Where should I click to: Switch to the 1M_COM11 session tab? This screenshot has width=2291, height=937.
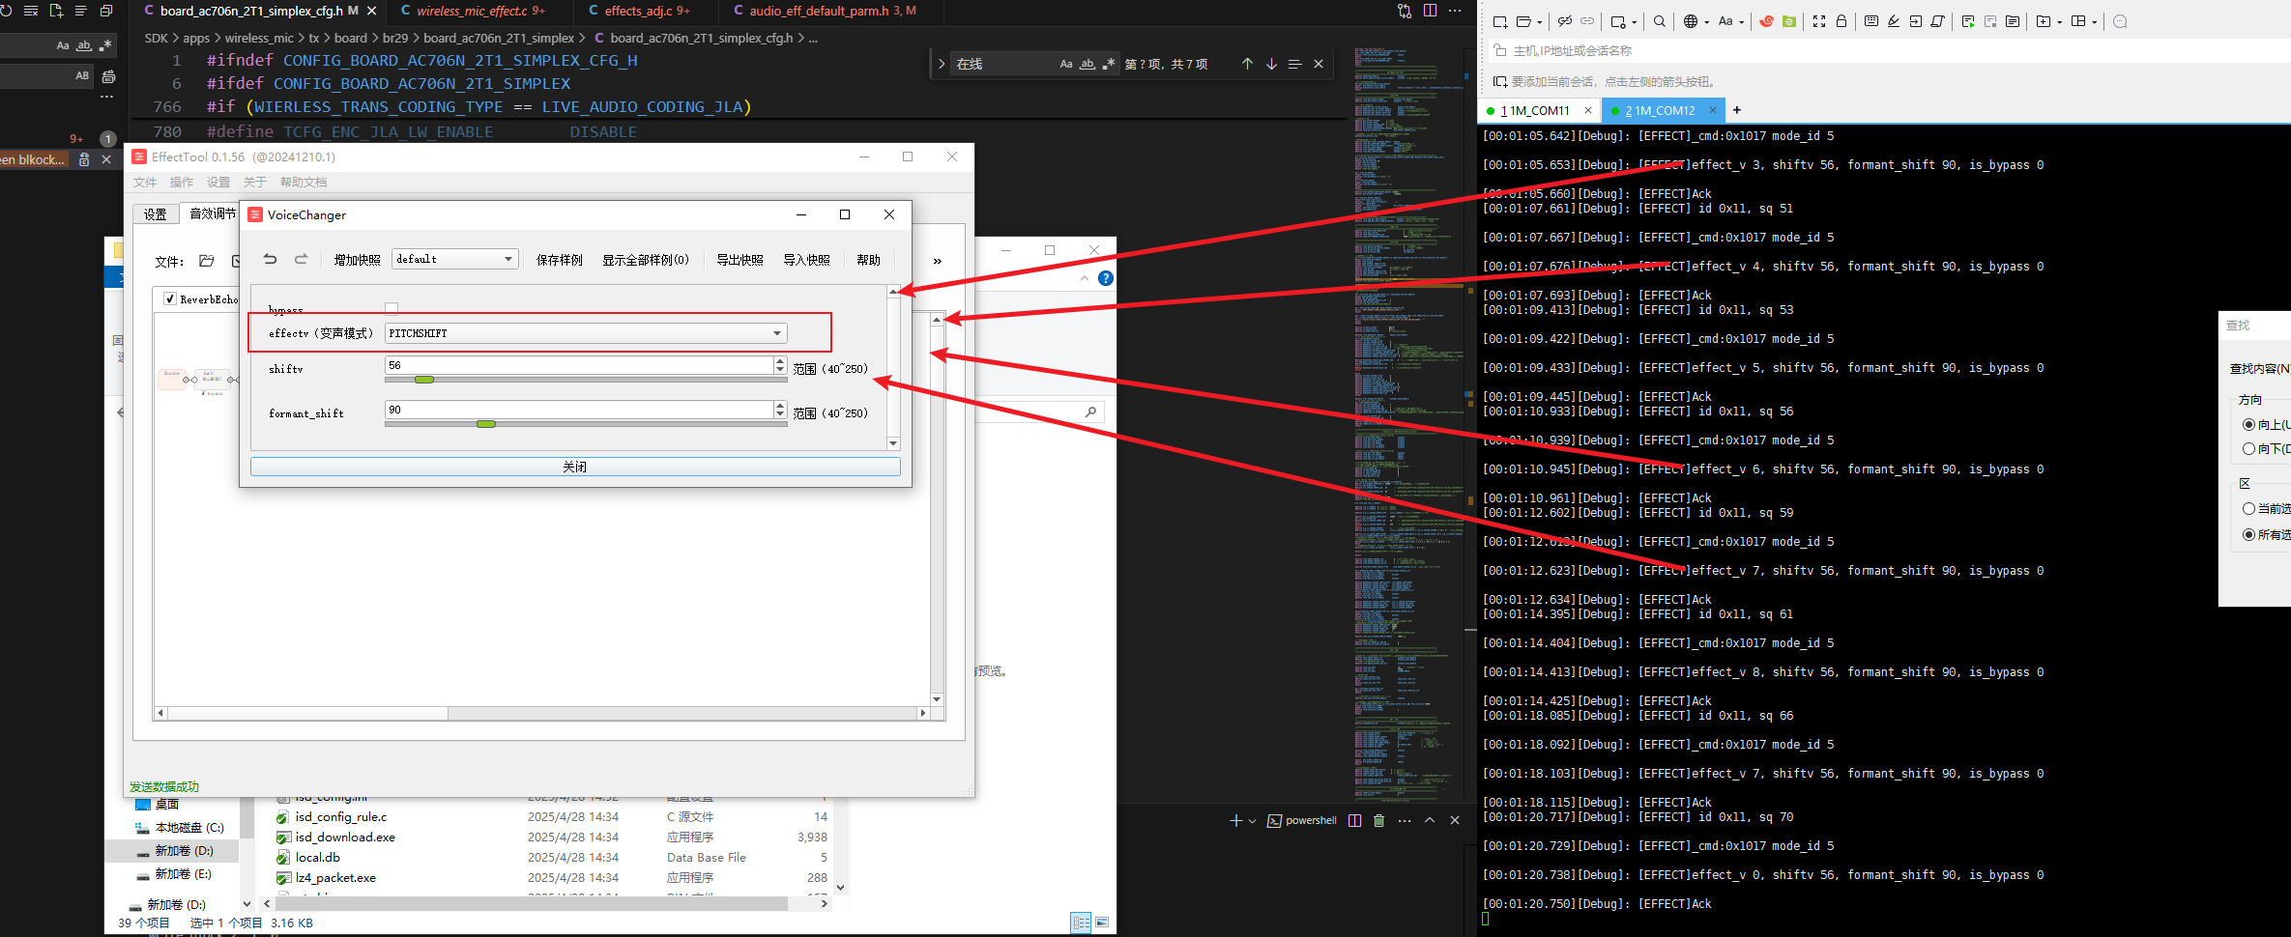(1539, 110)
